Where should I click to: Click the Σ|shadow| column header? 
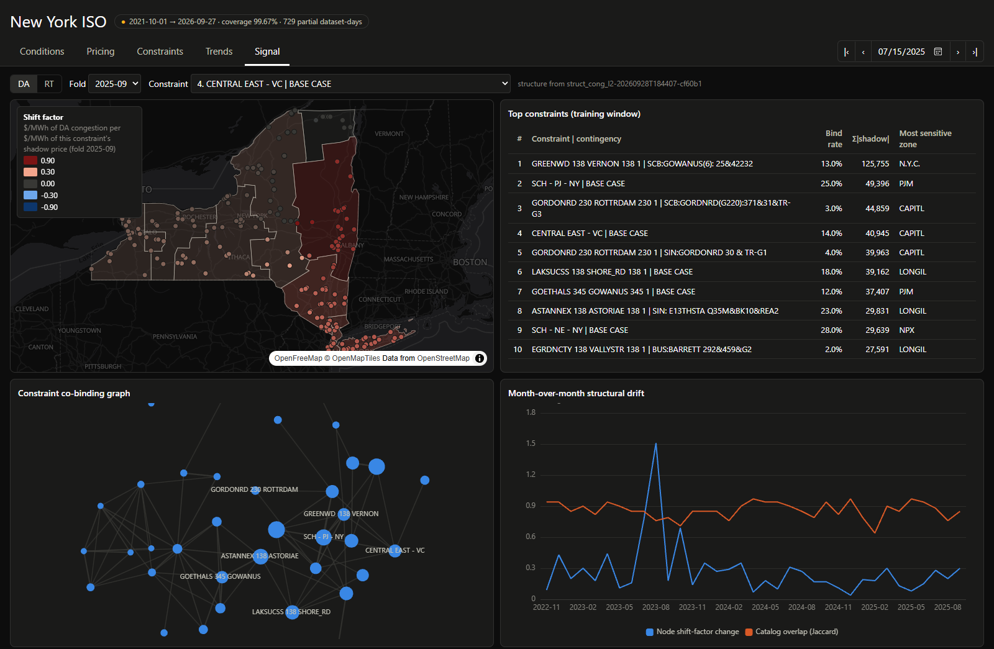click(x=870, y=138)
